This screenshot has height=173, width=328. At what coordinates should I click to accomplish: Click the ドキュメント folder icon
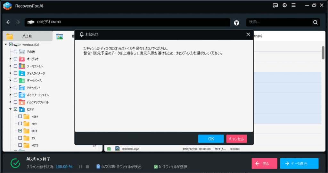(x=22, y=88)
